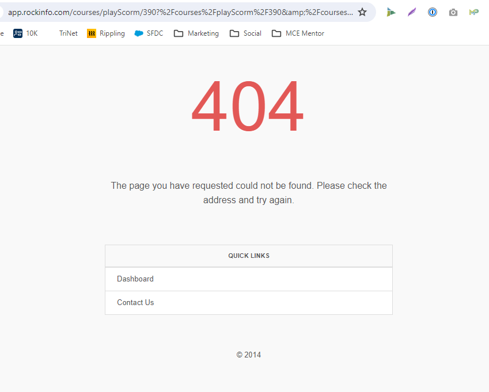Go to Dashboard from quick links
The height and width of the screenshot is (392, 489).
[x=135, y=279]
